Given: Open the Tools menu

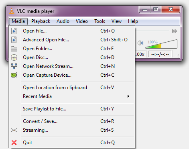Looking at the screenshot, I should coord(100,21).
